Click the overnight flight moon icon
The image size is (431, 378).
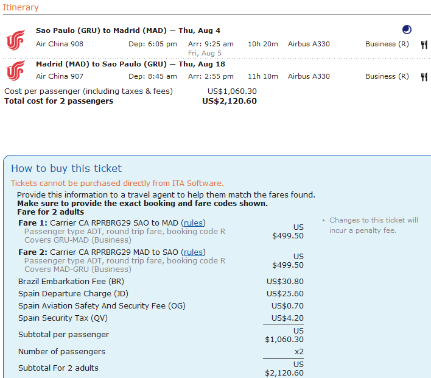[x=407, y=29]
